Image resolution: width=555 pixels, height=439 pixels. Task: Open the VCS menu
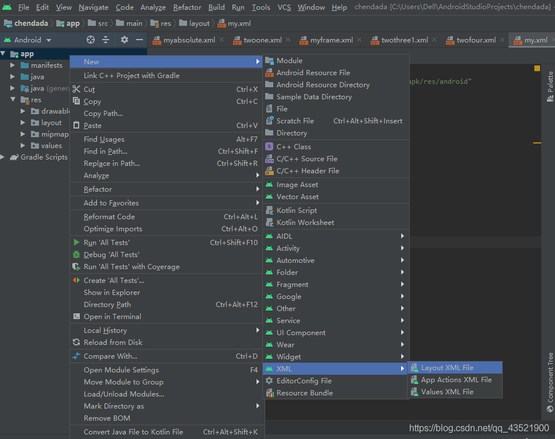point(284,7)
